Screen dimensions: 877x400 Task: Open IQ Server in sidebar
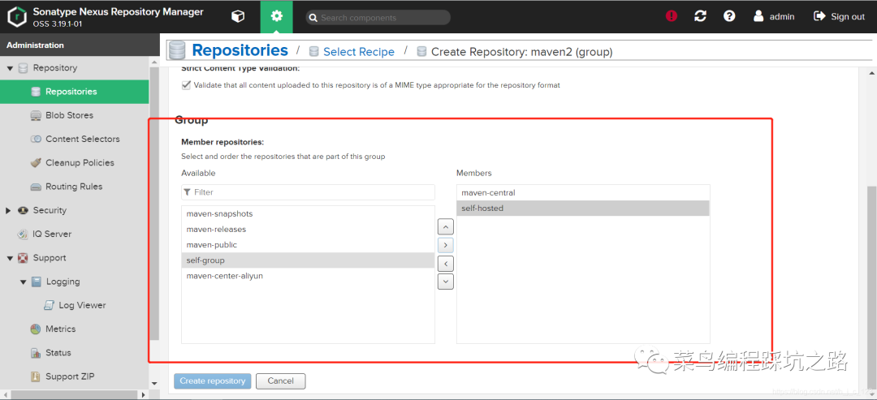(x=52, y=234)
